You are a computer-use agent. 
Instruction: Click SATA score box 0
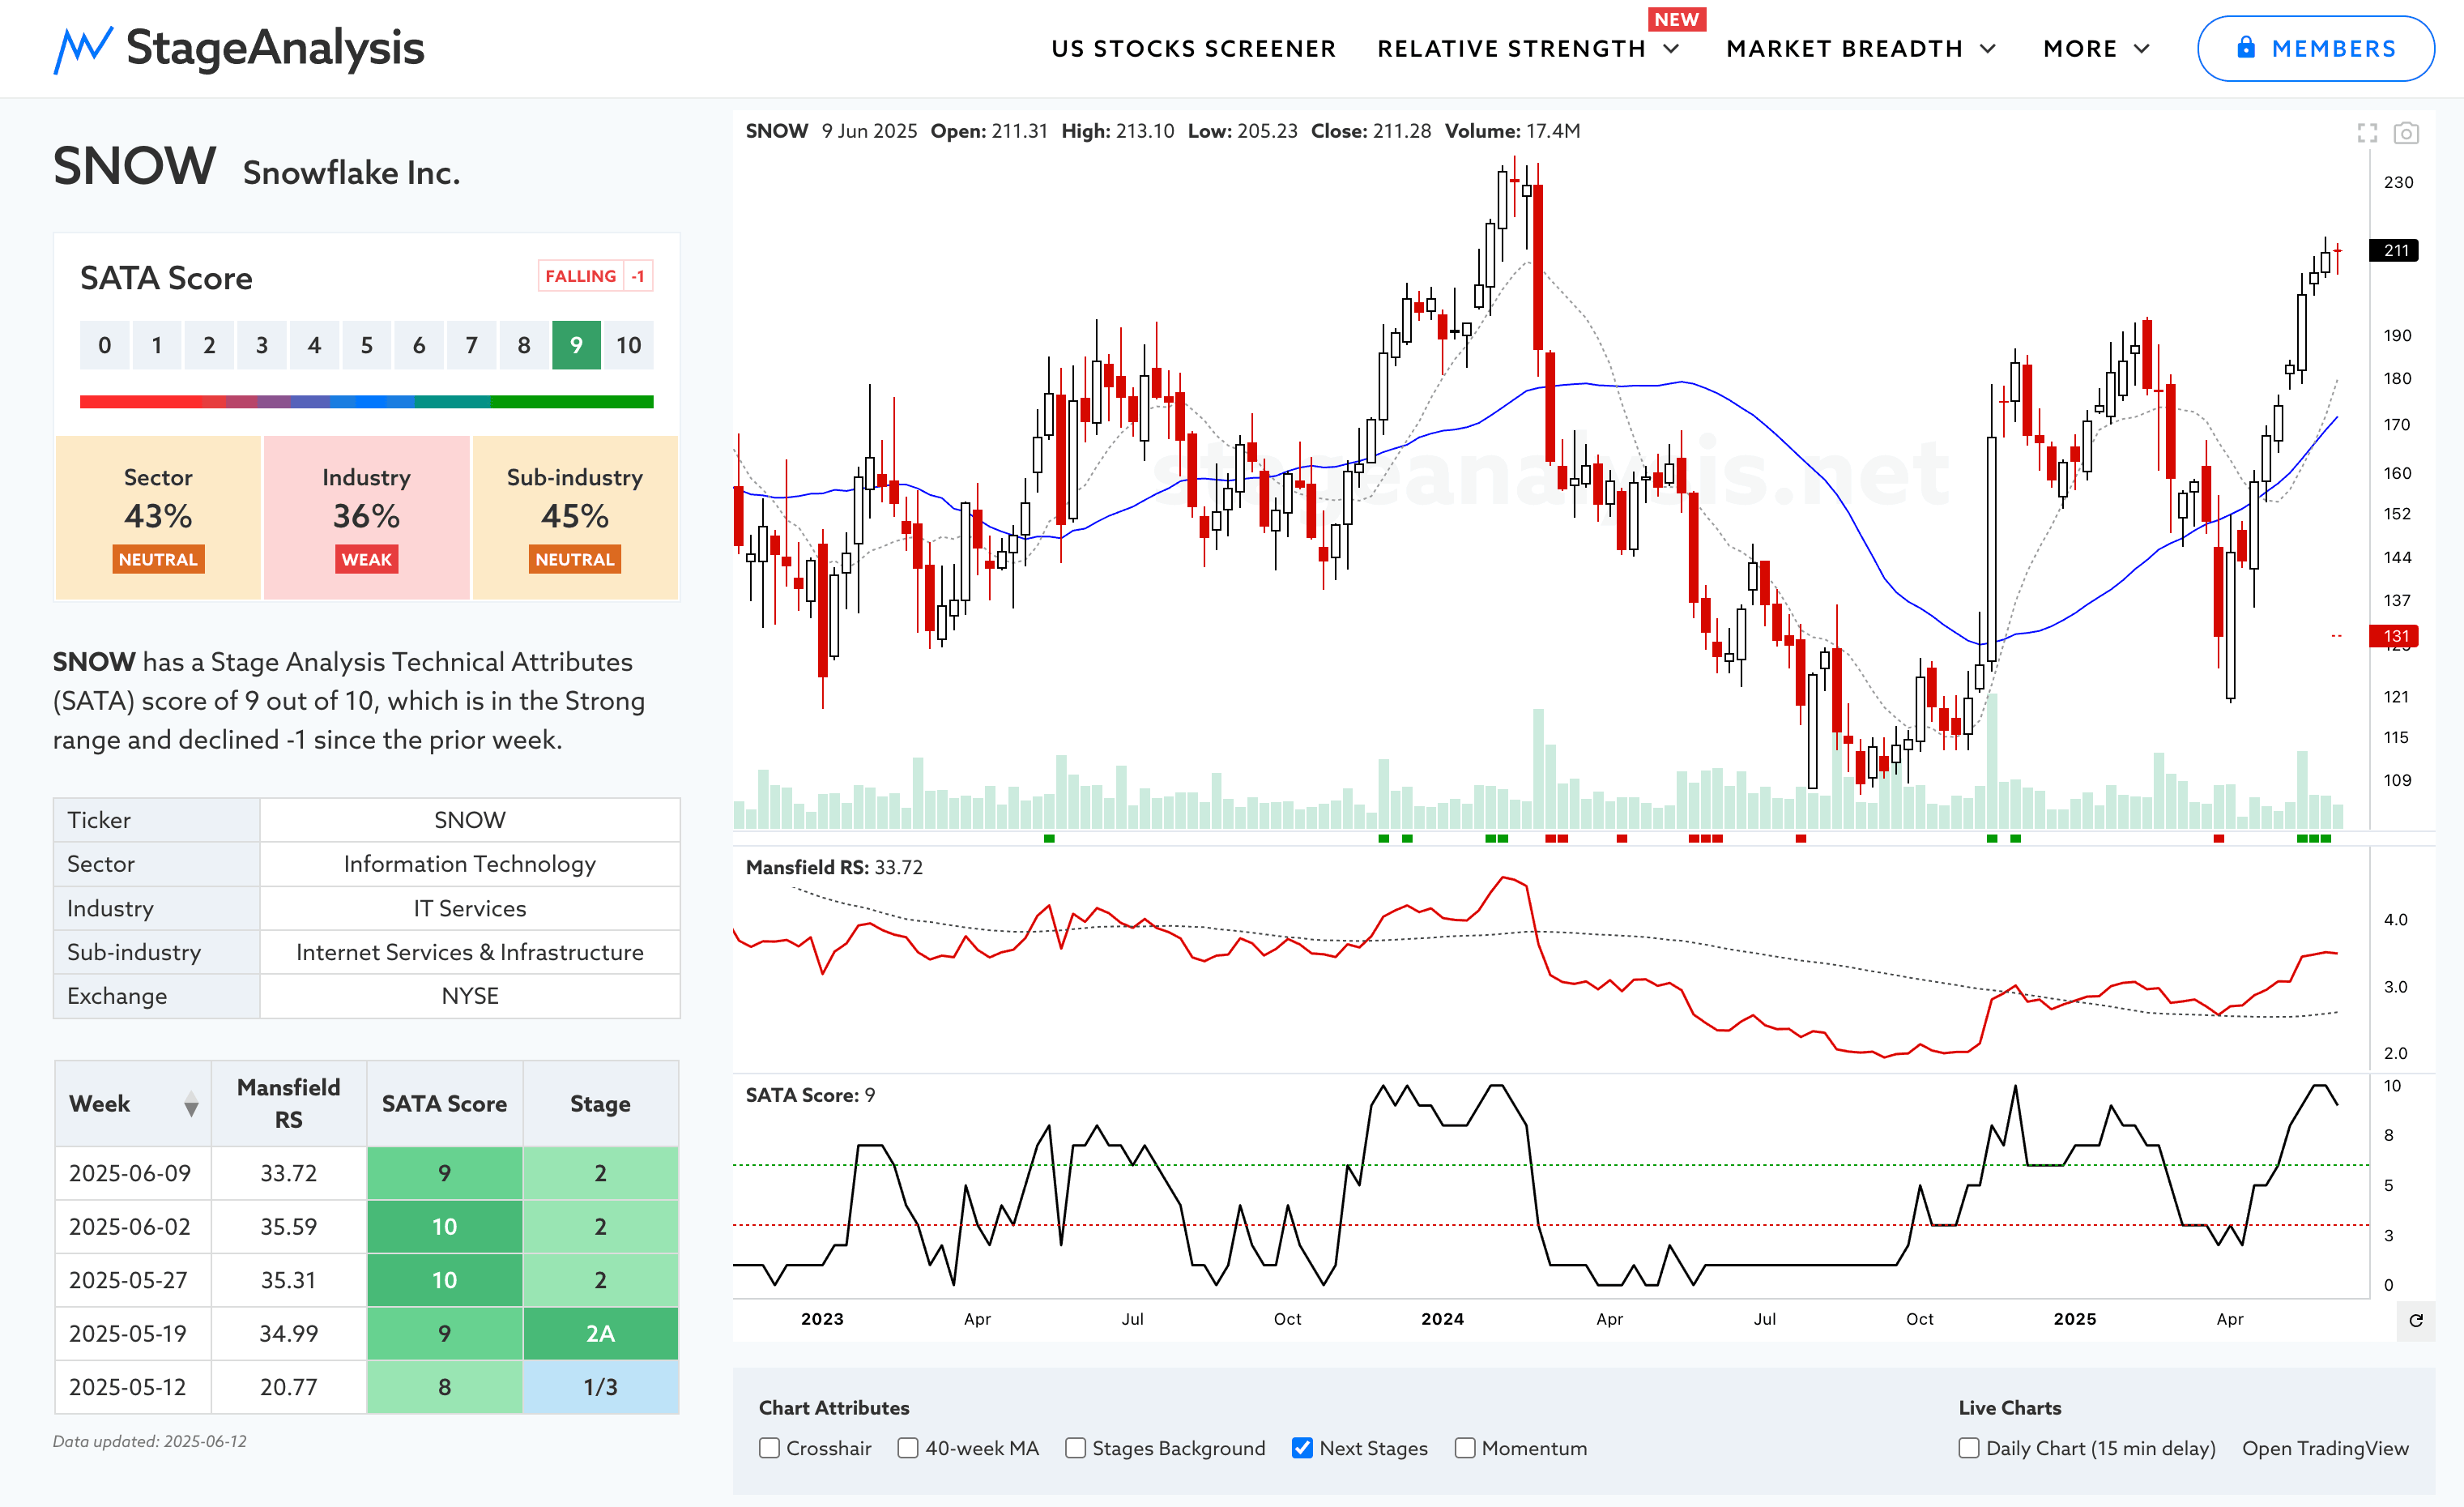[104, 345]
